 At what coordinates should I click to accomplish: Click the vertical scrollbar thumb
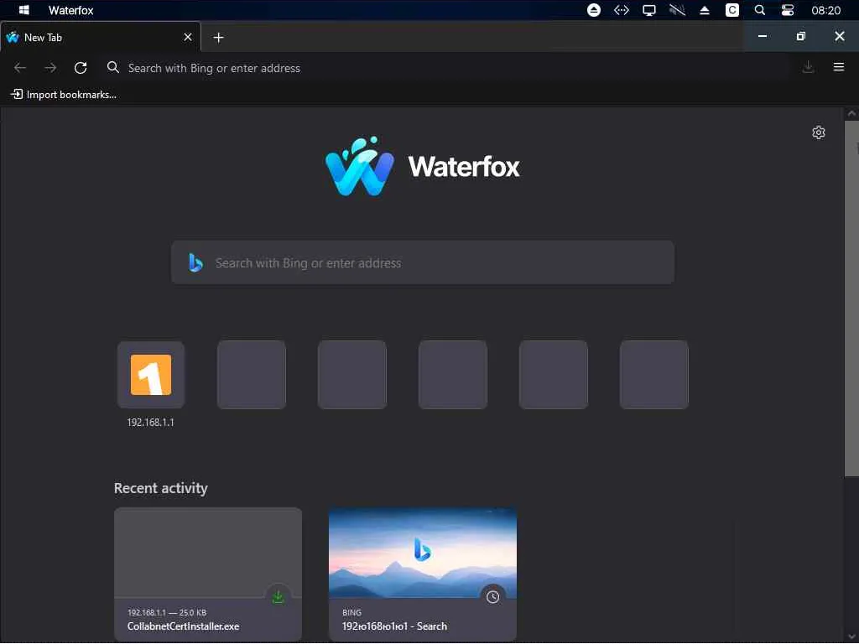click(851, 299)
